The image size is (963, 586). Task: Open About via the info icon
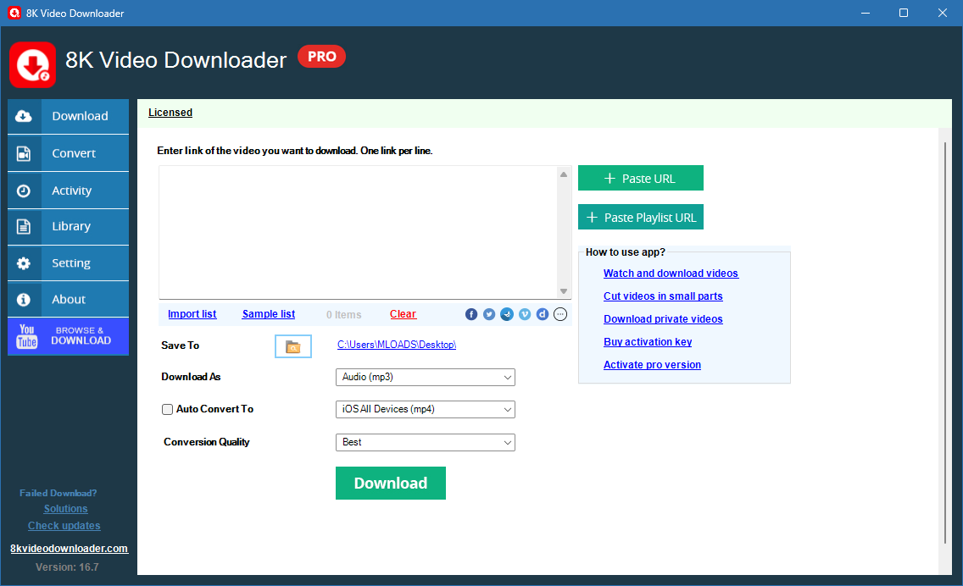pos(24,300)
